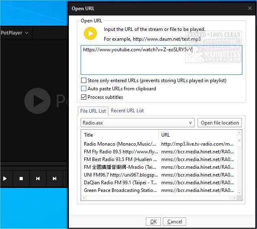The height and width of the screenshot is (229, 257).
Task: Click the Next track button
Action: point(54,178)
